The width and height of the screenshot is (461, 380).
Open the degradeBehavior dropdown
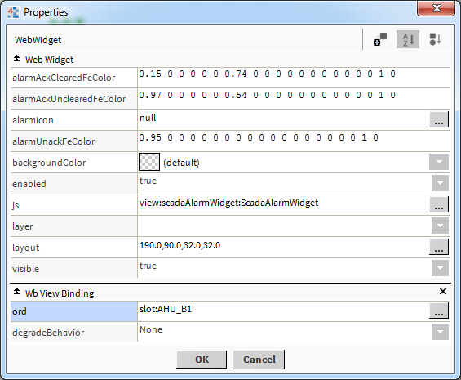[440, 332]
